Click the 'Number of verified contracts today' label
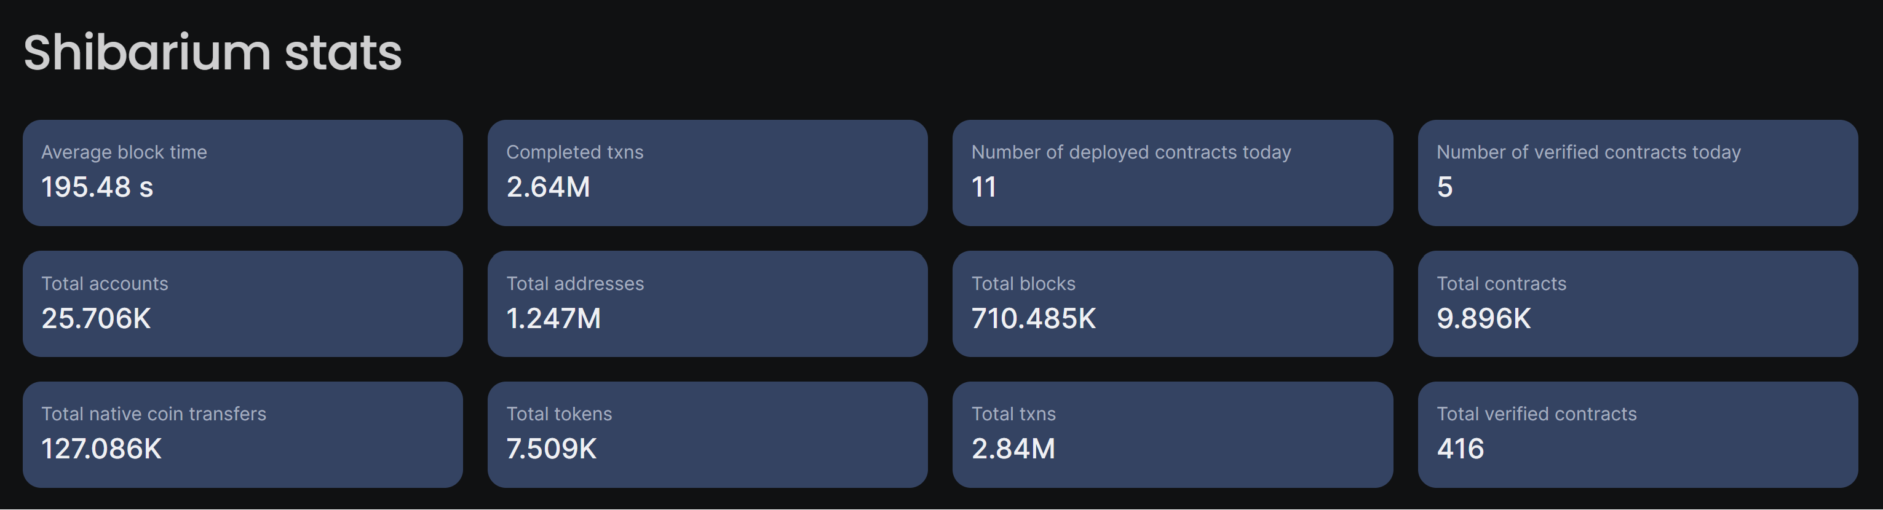 (1588, 152)
